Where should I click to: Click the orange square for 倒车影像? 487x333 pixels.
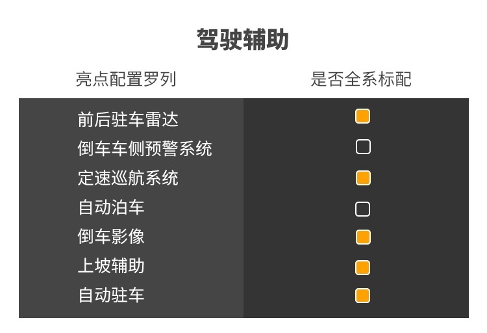click(x=363, y=237)
